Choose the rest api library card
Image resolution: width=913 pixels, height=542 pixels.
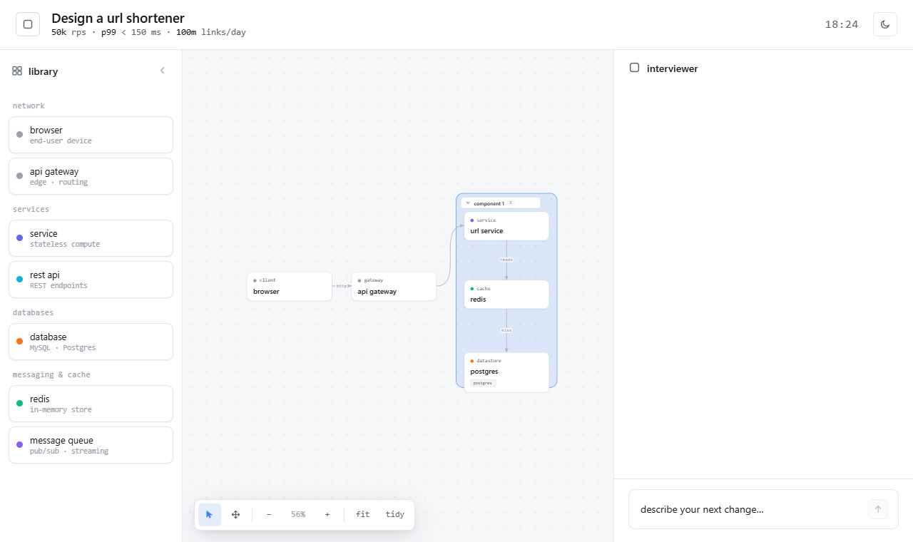[91, 280]
